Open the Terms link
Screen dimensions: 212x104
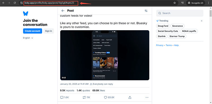pyautogui.click(x=169, y=45)
